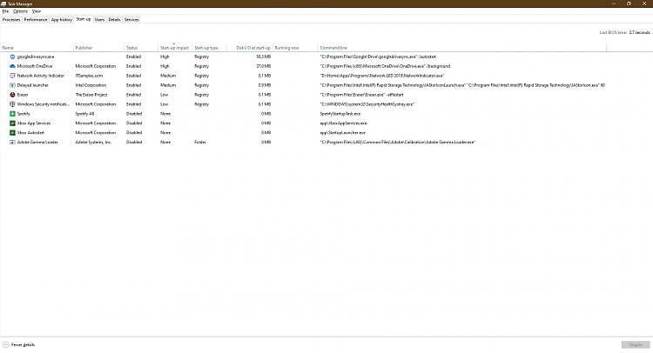Click the Delayed launcher row icon
Image resolution: width=653 pixels, height=353 pixels.
(12, 85)
